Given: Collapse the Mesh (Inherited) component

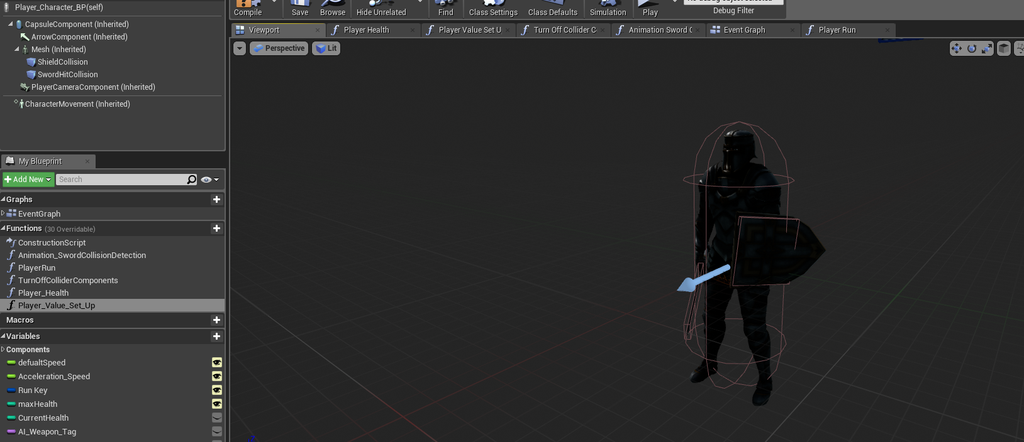Looking at the screenshot, I should tap(17, 49).
